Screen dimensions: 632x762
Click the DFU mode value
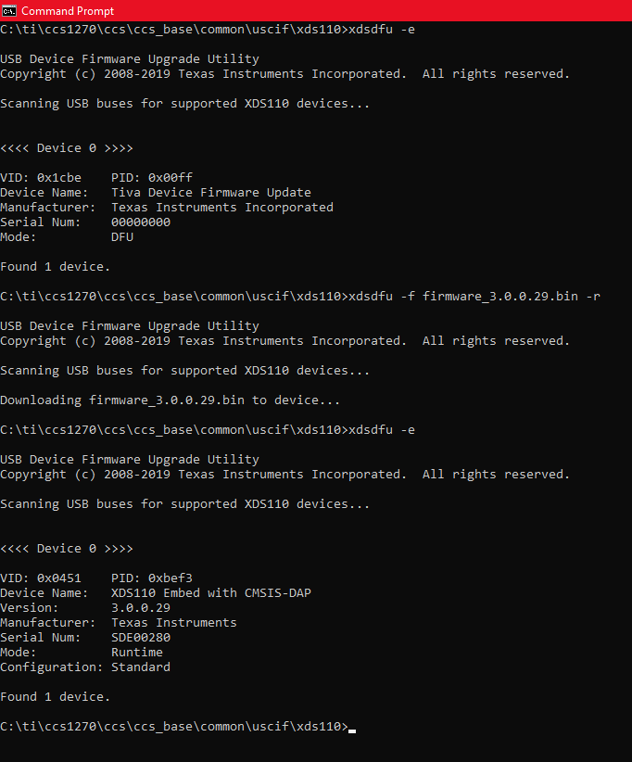(122, 237)
